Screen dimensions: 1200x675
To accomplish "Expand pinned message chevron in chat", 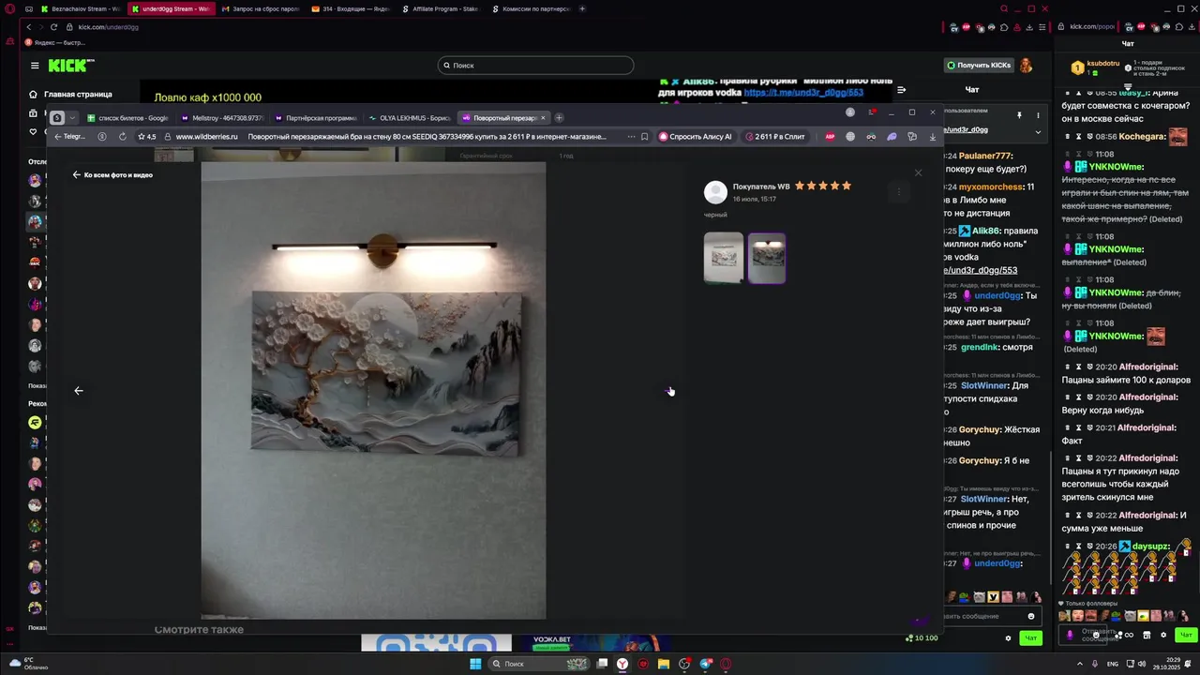I will coord(1038,131).
